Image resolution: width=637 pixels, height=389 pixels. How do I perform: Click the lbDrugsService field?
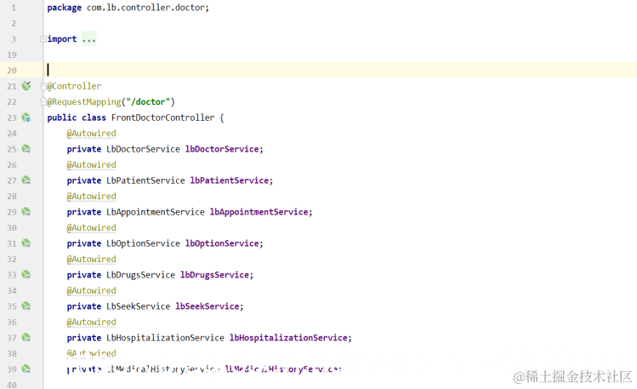pyautogui.click(x=214, y=275)
